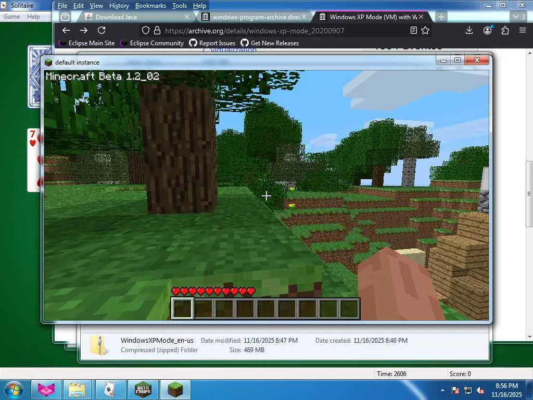Open Firefox View tab icon
This screenshot has height=400, width=533.
(x=65, y=17)
